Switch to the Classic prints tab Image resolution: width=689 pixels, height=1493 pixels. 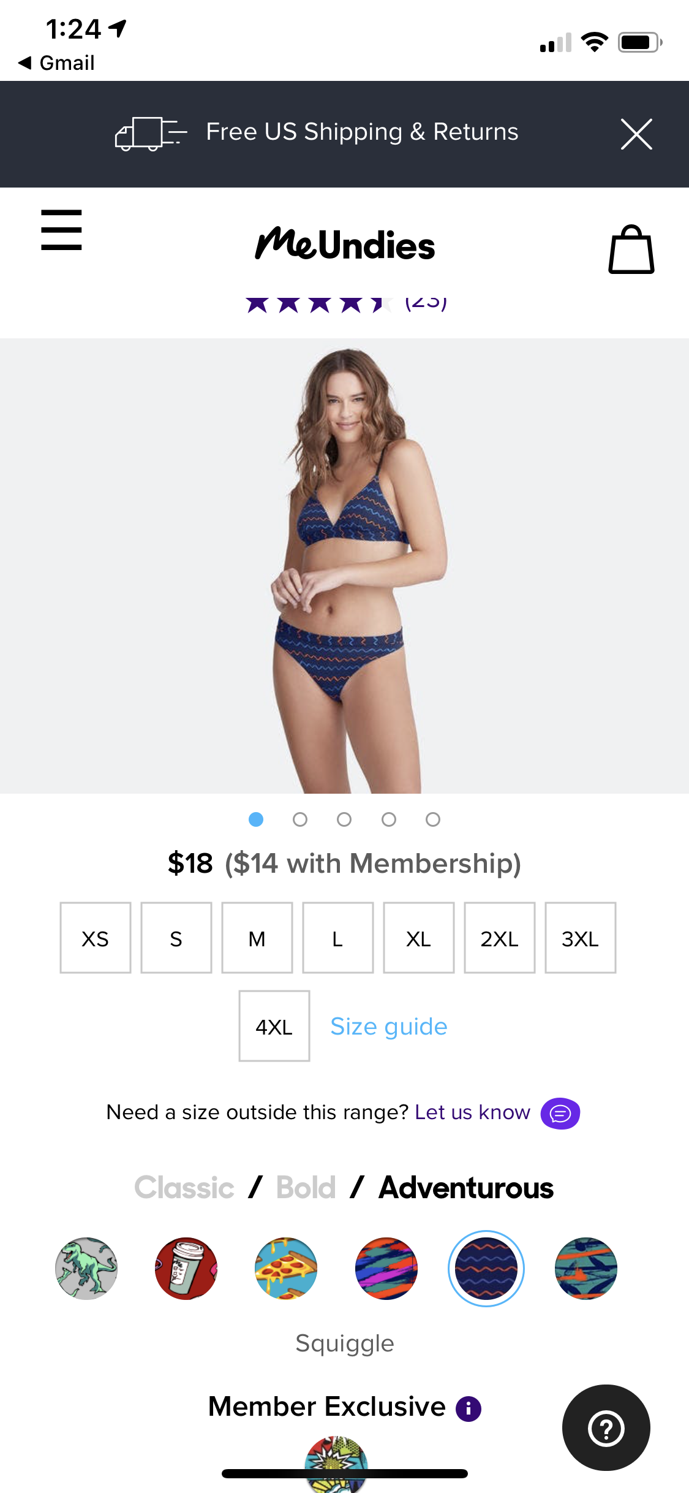click(184, 1188)
